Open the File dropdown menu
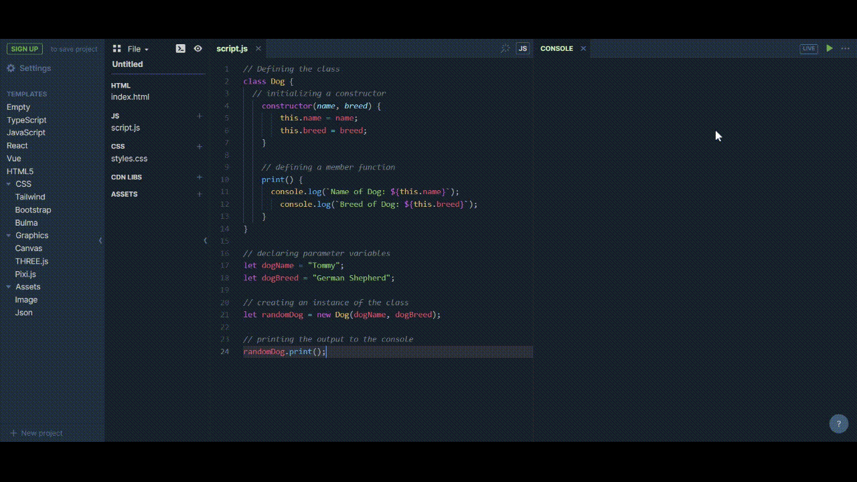The height and width of the screenshot is (482, 857). 138,49
